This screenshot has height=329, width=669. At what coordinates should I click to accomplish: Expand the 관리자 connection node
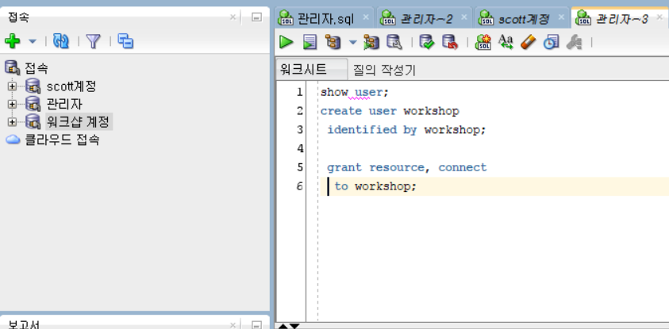click(x=12, y=104)
